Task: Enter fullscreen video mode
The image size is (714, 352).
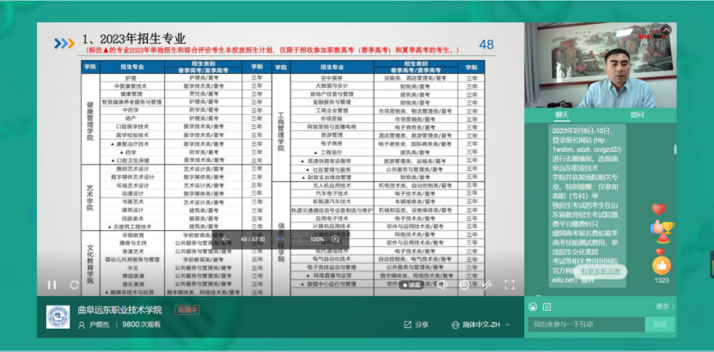Action: click(509, 284)
